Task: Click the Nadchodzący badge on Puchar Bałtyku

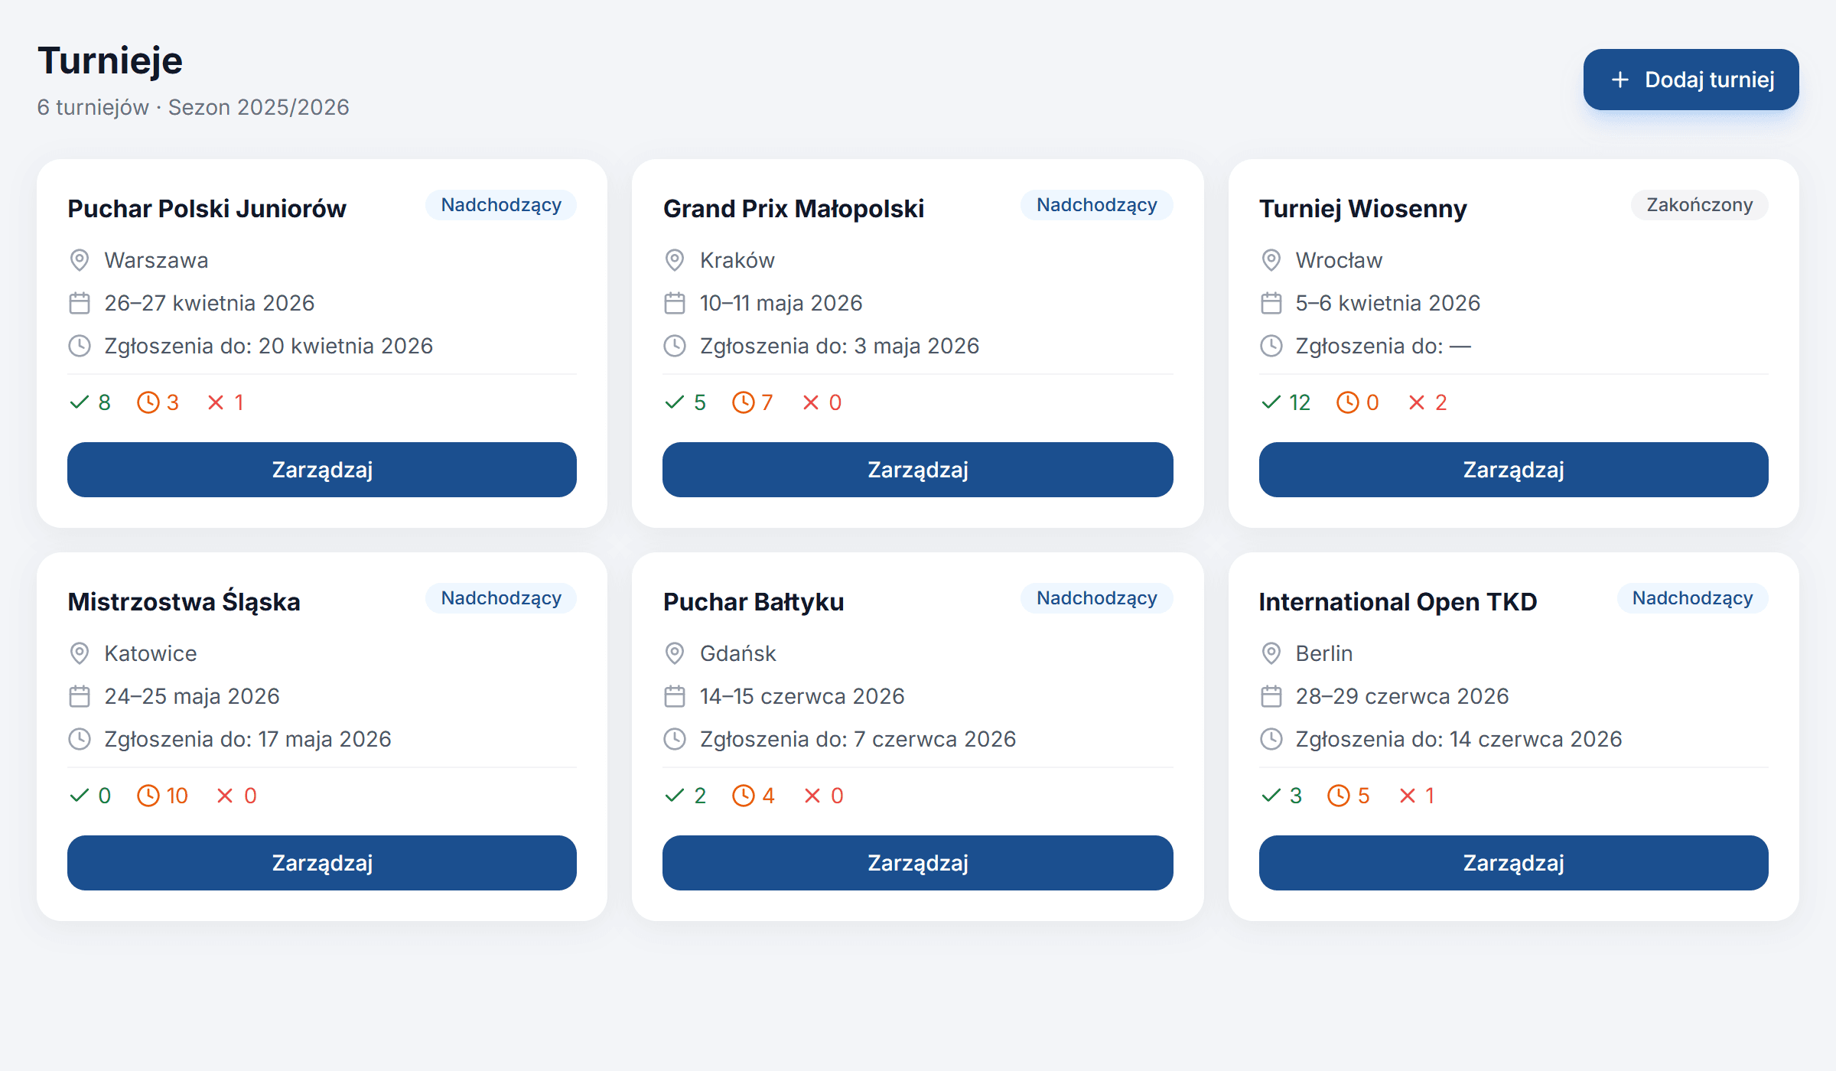Action: [x=1097, y=598]
